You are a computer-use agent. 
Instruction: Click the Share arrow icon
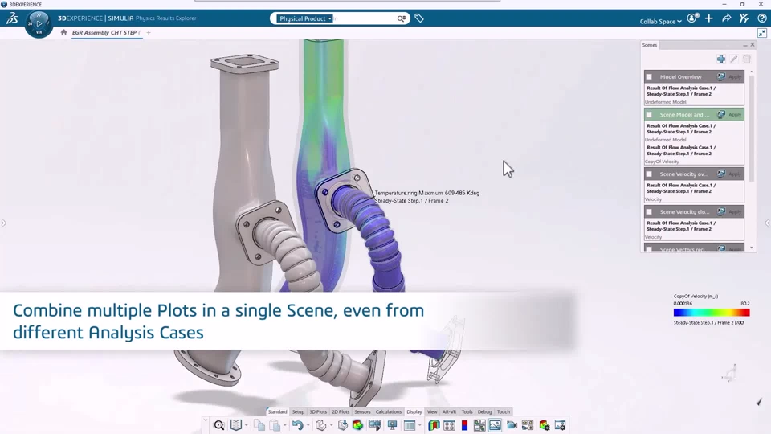pos(726,18)
